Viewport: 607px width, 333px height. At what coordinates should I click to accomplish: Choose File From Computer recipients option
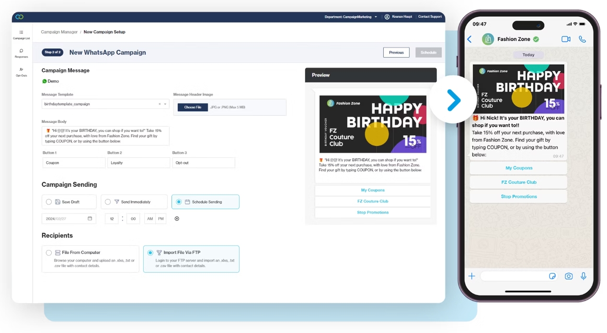click(x=49, y=252)
